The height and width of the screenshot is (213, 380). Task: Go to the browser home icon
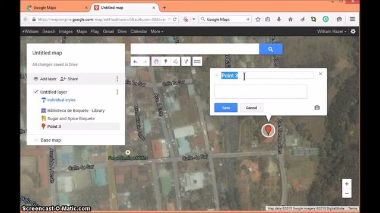[x=290, y=20]
